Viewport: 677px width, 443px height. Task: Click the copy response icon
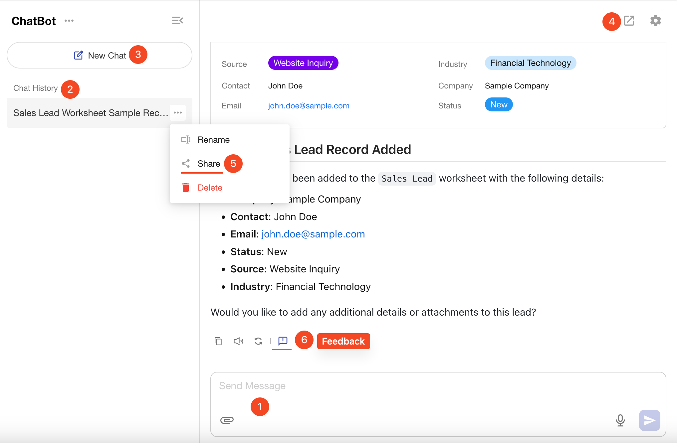click(x=218, y=341)
